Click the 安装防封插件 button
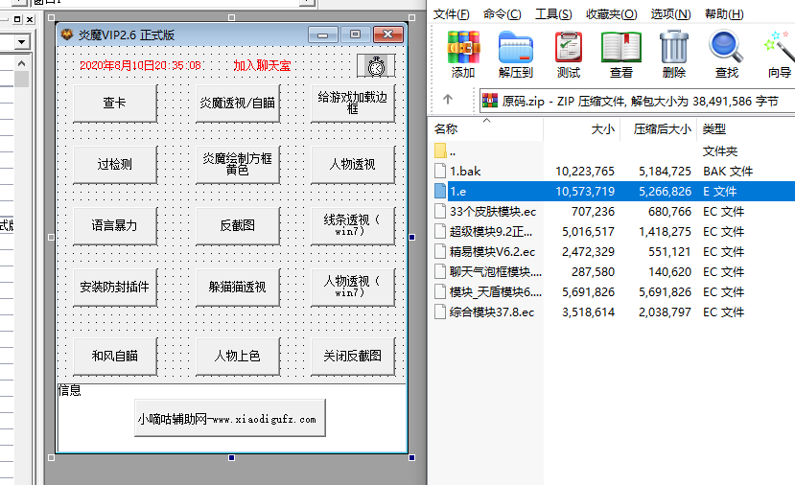Image resolution: width=795 pixels, height=485 pixels. point(115,287)
